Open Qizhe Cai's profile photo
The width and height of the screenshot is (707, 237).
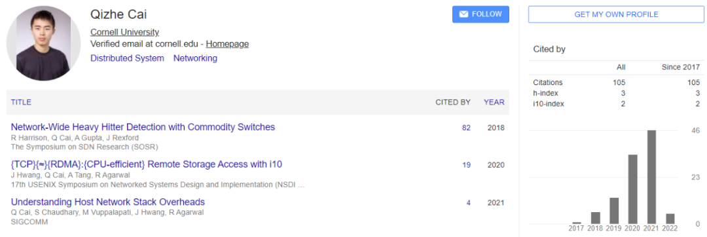pos(43,44)
